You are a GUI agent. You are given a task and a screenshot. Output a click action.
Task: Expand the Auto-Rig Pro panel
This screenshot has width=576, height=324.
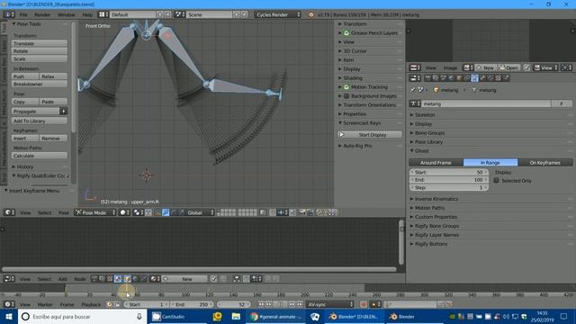click(357, 146)
